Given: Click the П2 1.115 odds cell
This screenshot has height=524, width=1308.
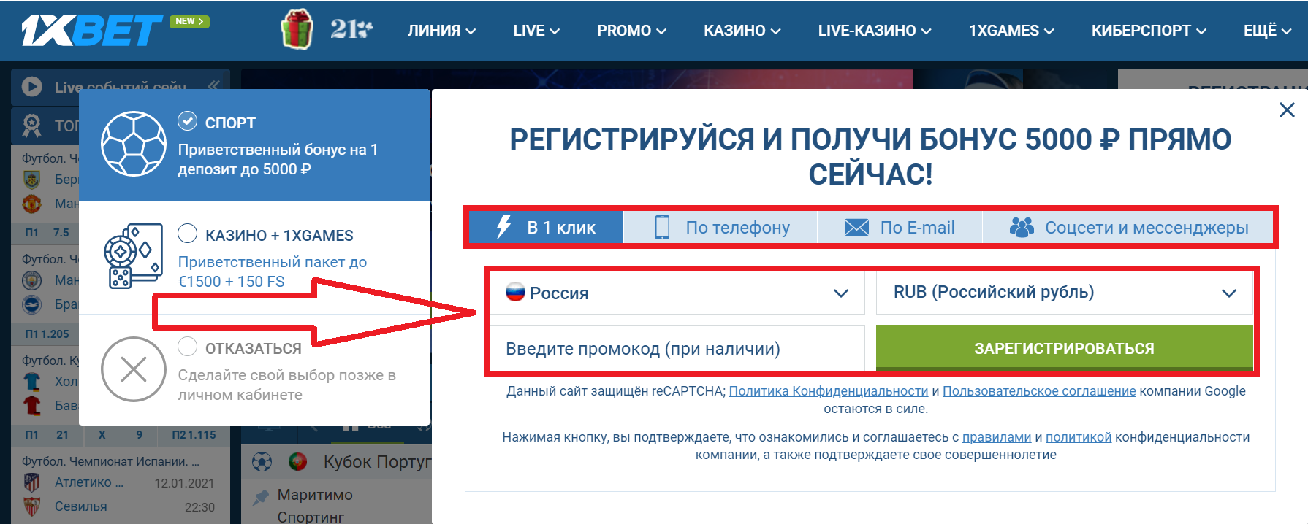Looking at the screenshot, I should pos(194,435).
